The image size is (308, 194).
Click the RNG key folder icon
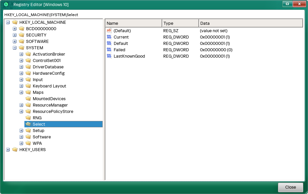[28, 118]
